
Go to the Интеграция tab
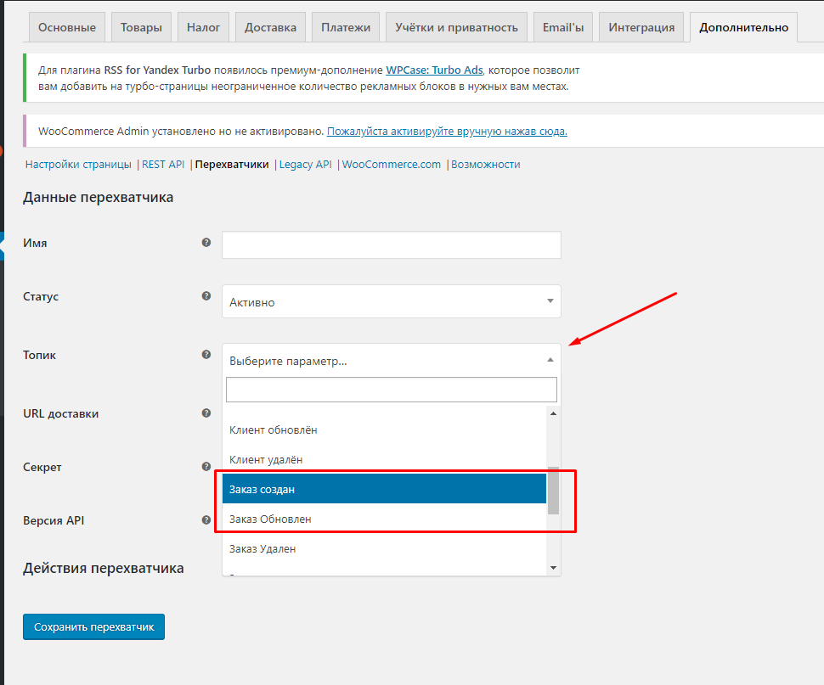click(641, 27)
